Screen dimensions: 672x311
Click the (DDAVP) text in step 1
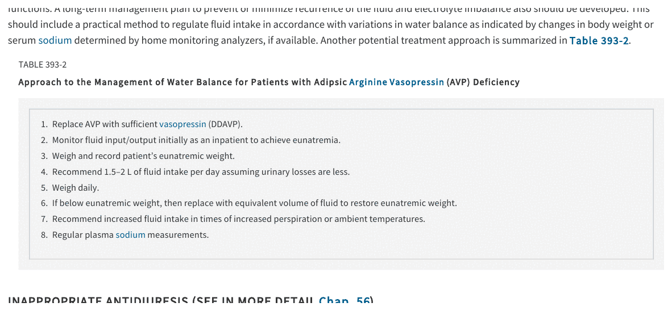[226, 124]
